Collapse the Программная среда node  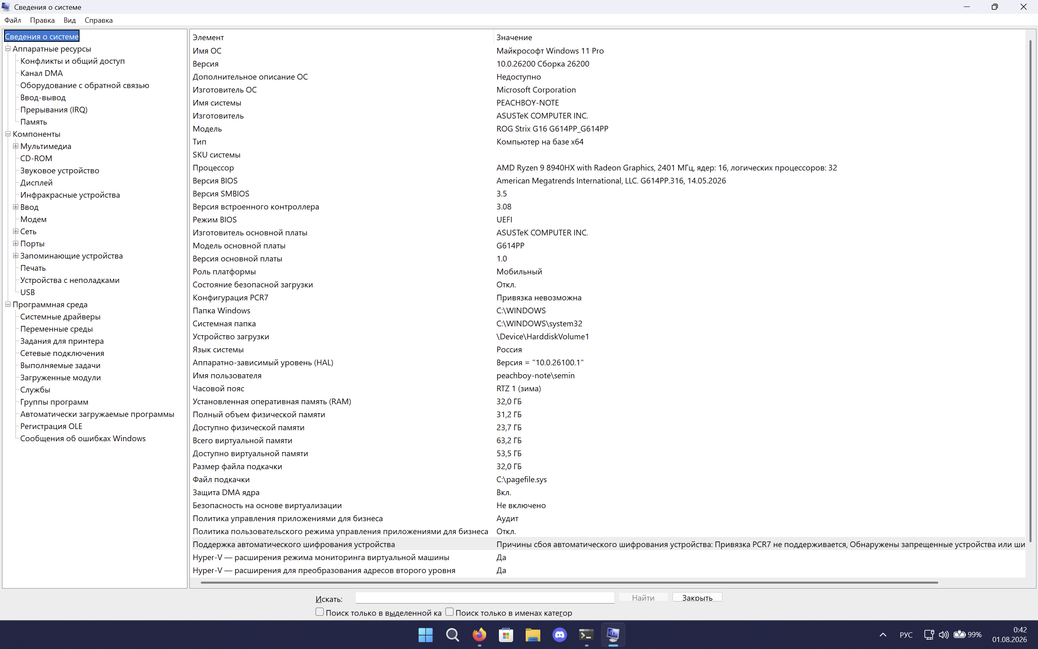coord(8,304)
